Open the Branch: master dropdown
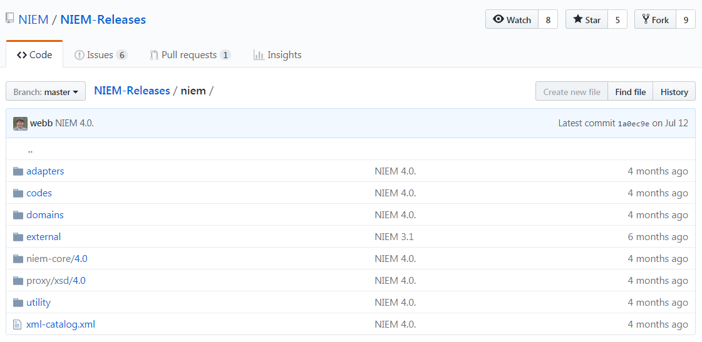Viewport: 702px width, 342px height. pos(46,92)
